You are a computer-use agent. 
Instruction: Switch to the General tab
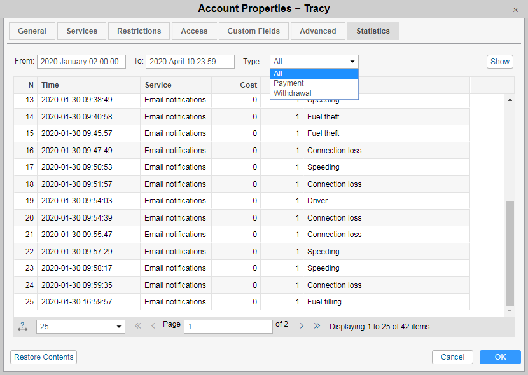32,31
